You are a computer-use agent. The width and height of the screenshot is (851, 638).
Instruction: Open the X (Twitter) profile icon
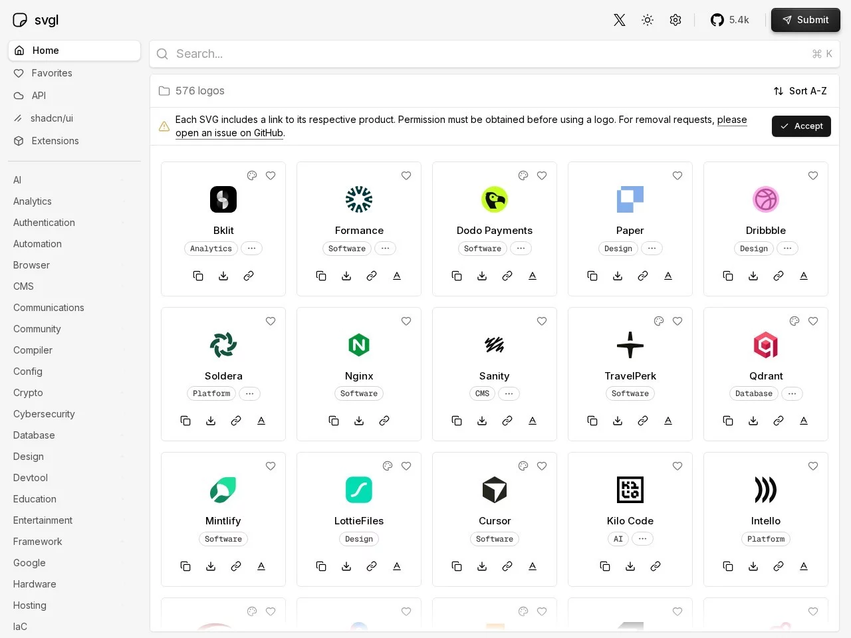(x=620, y=20)
